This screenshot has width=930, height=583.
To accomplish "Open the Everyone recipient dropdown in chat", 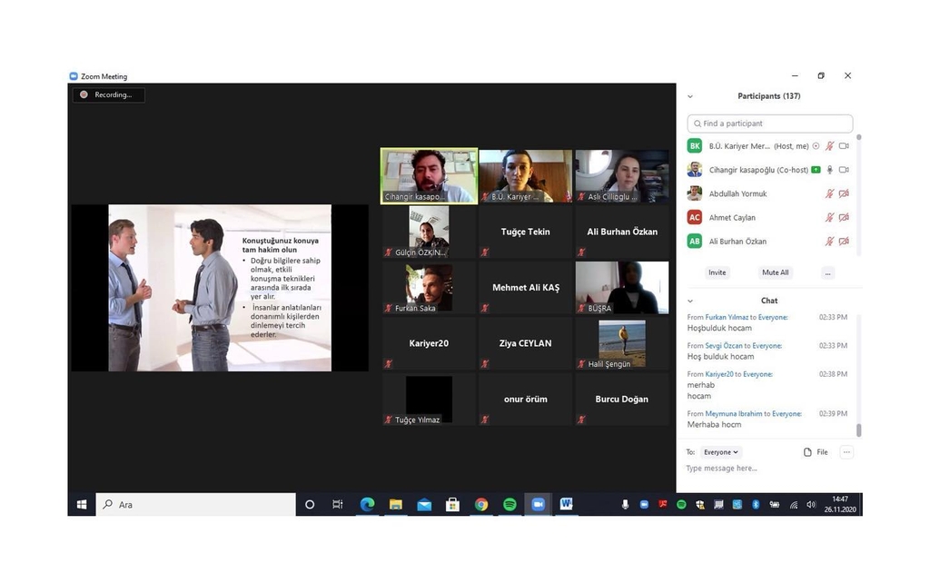I will 721,452.
